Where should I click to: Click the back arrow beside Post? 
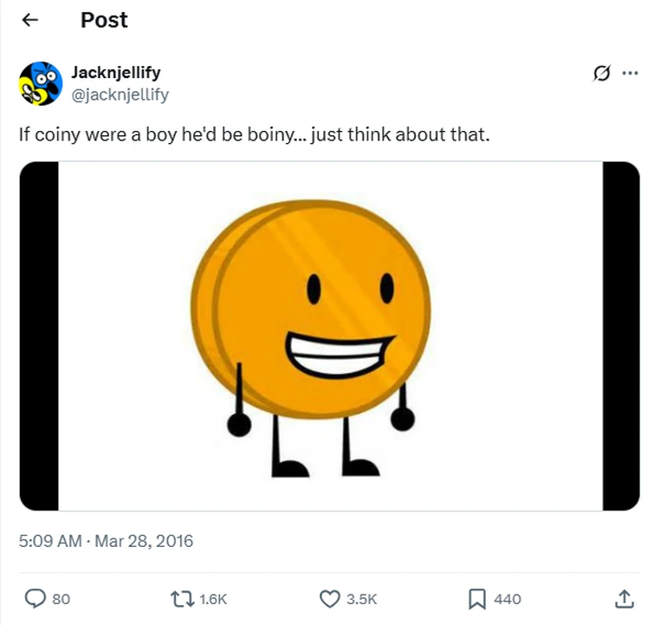coord(30,21)
